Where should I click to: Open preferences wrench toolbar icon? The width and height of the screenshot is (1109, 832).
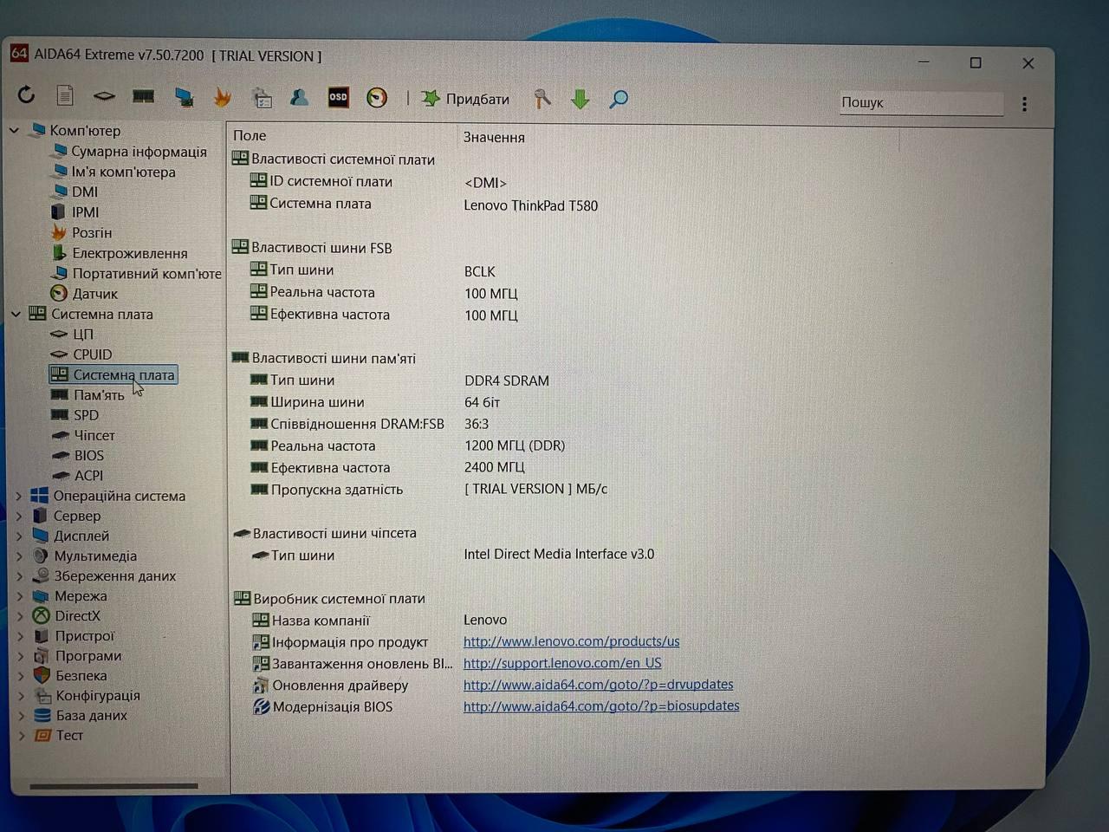pyautogui.click(x=542, y=99)
